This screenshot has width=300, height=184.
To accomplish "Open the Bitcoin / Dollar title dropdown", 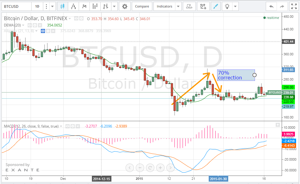I will pyautogui.click(x=70, y=18).
